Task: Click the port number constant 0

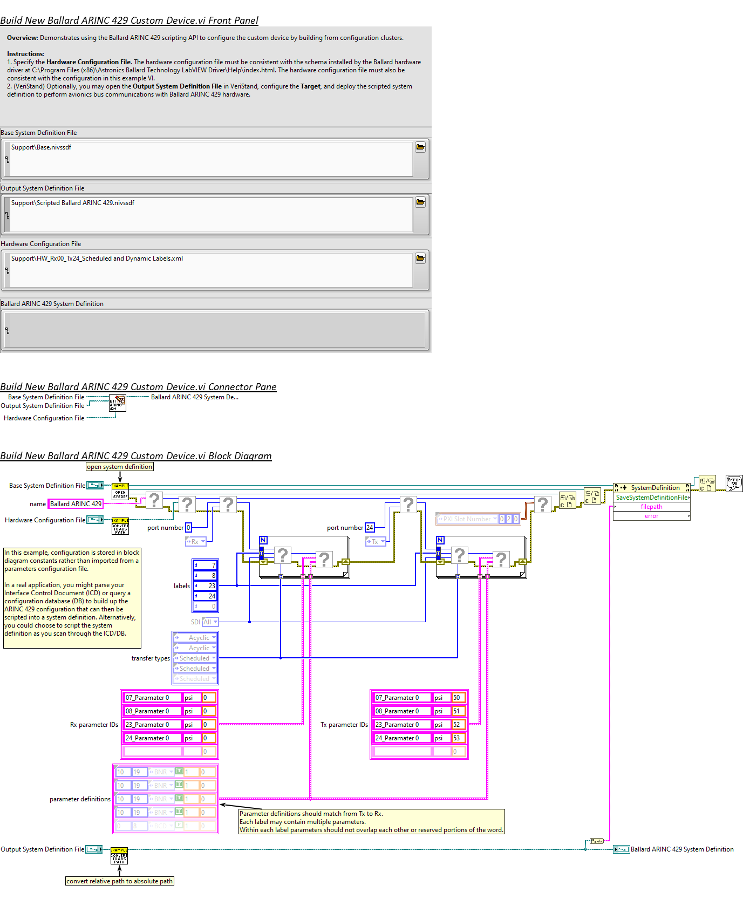Action: click(x=188, y=528)
